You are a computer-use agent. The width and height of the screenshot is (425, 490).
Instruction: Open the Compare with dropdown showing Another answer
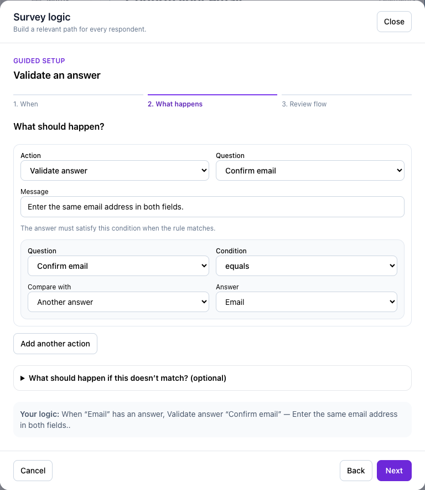click(x=118, y=302)
